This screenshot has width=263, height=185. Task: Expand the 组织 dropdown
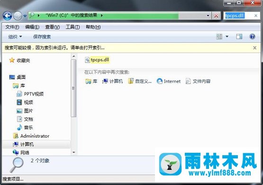(x=15, y=37)
